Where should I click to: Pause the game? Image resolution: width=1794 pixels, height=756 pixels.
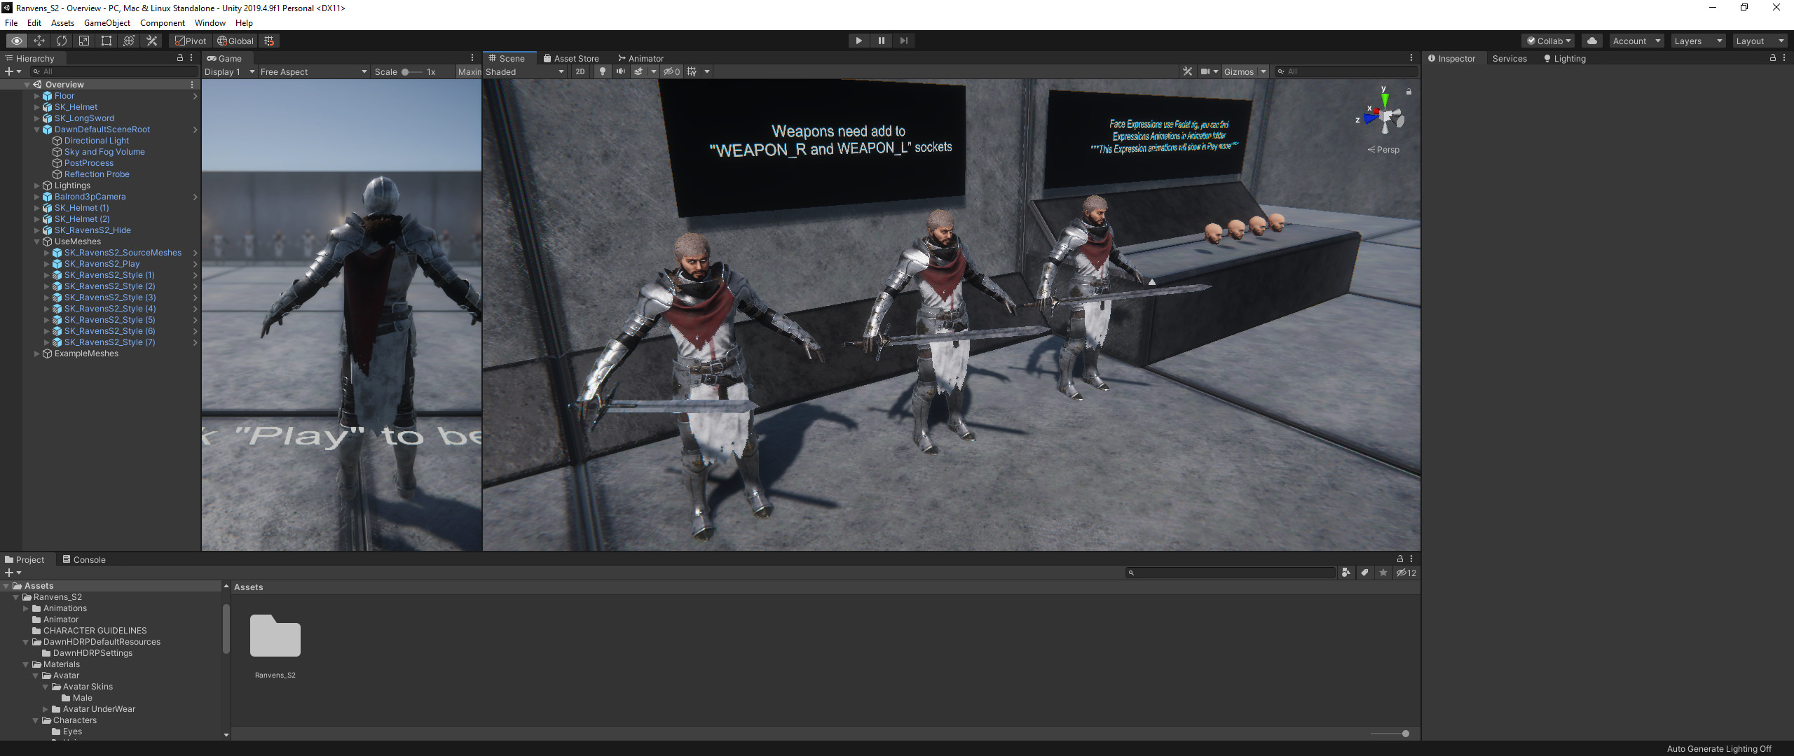881,41
